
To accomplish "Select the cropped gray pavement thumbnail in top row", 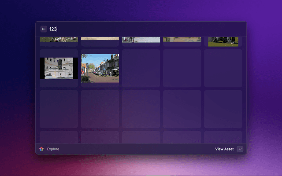I will coord(141,40).
